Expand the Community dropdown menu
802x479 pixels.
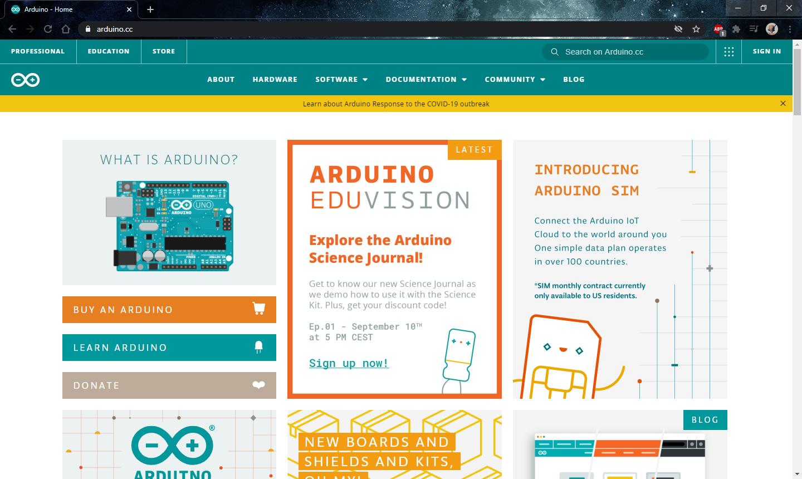pos(515,80)
